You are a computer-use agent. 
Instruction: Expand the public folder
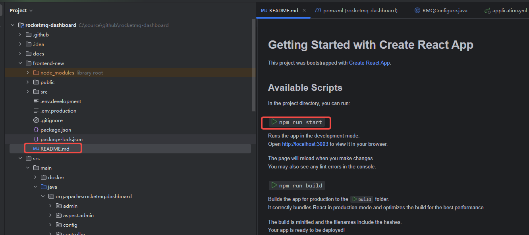pyautogui.click(x=28, y=82)
